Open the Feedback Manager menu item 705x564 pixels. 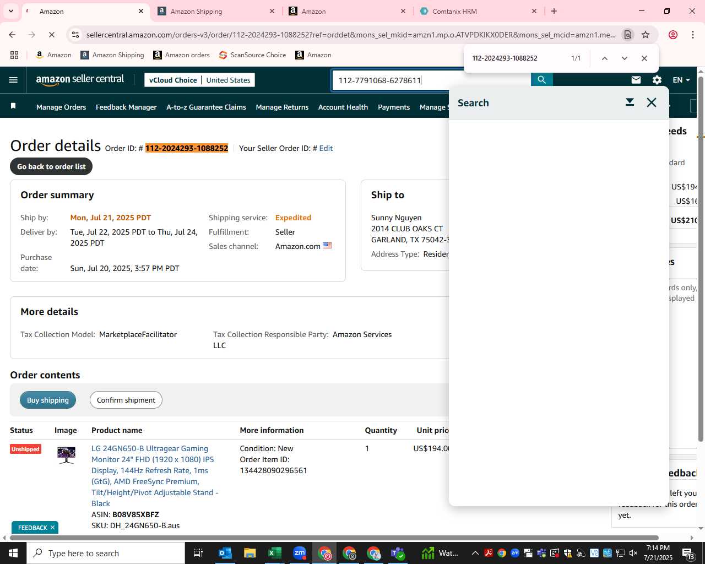click(126, 107)
